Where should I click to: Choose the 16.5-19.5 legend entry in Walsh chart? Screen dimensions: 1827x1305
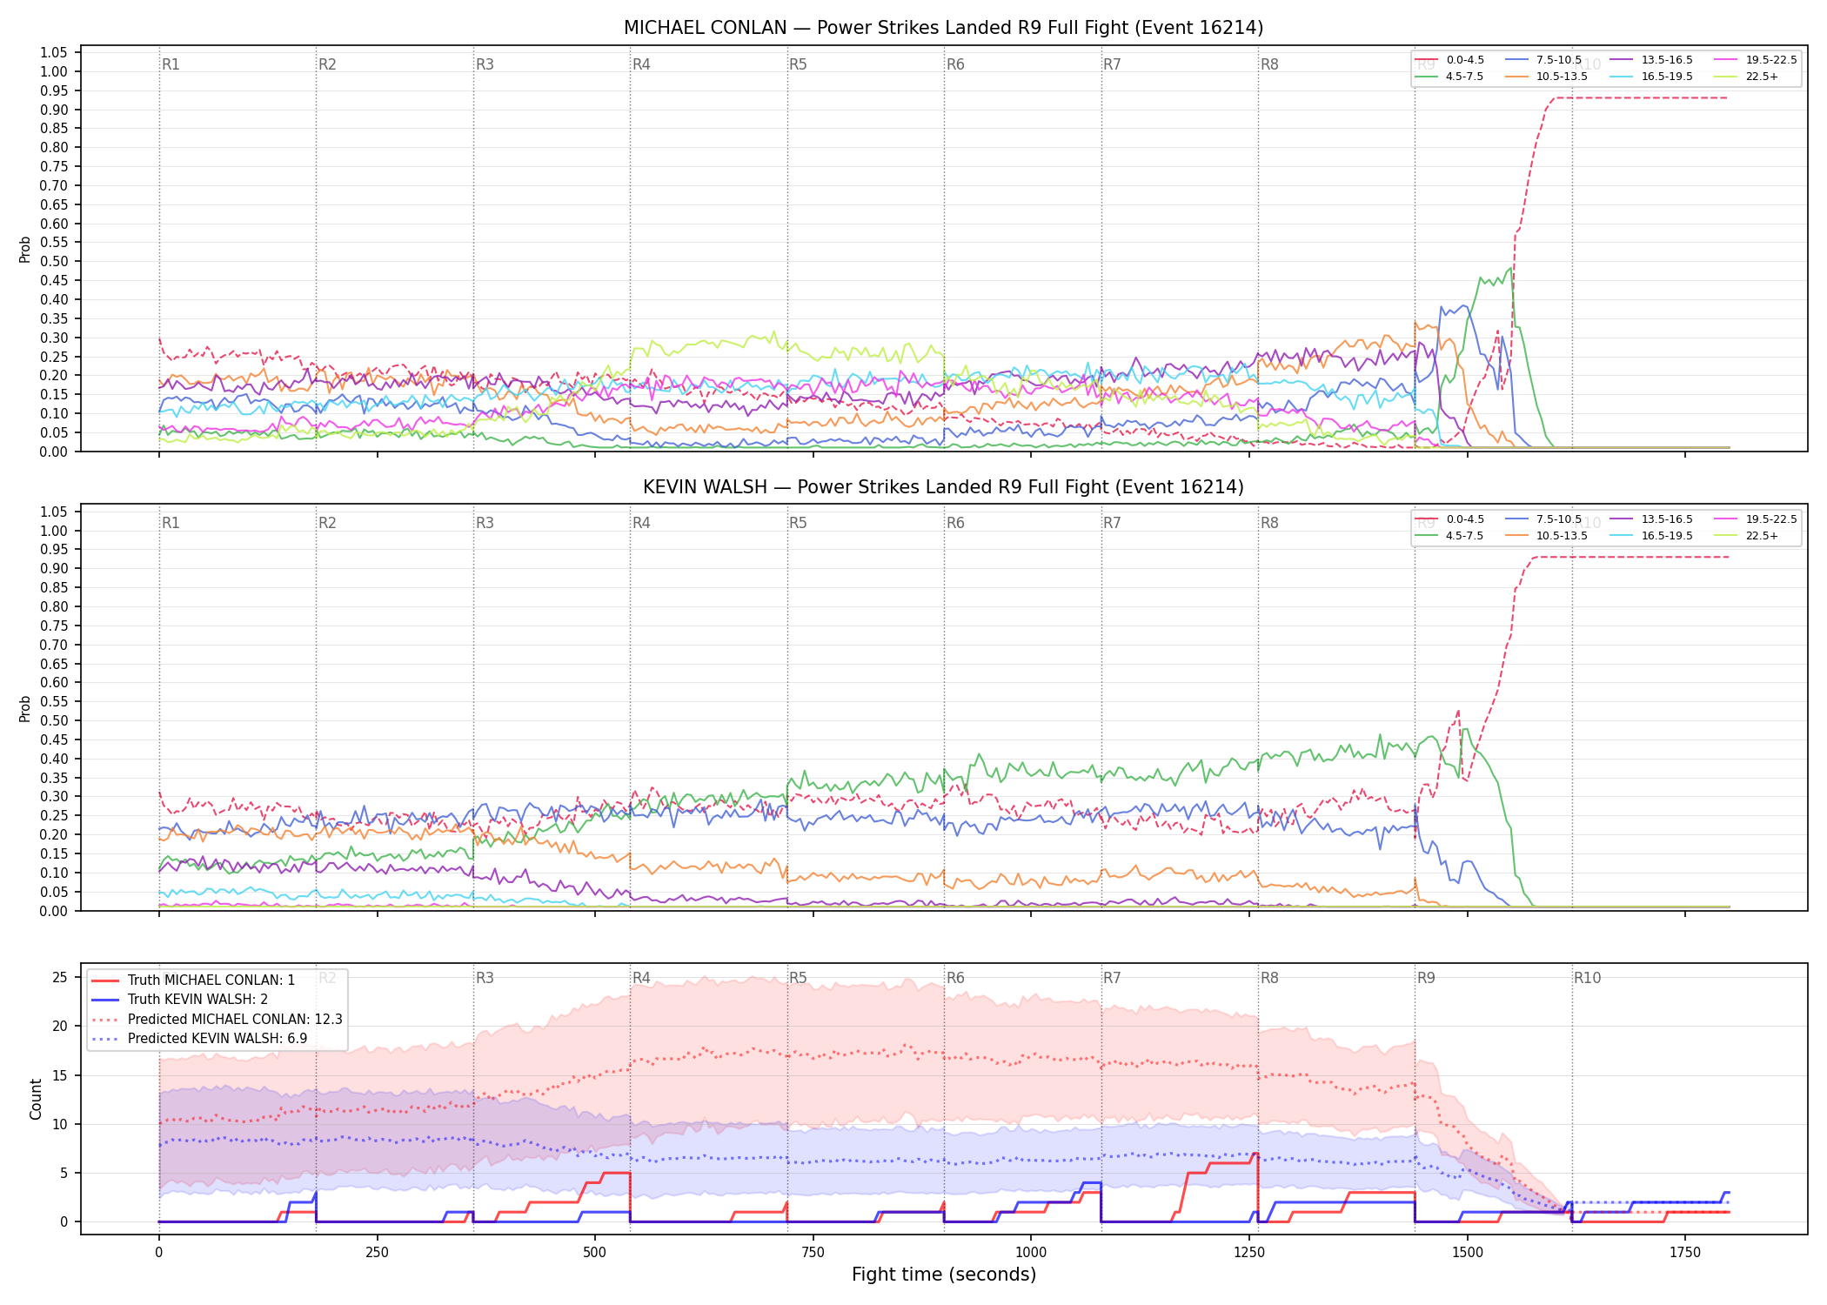[x=1651, y=536]
